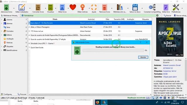Click the search gear icon beside formats:true

coord(22,15)
